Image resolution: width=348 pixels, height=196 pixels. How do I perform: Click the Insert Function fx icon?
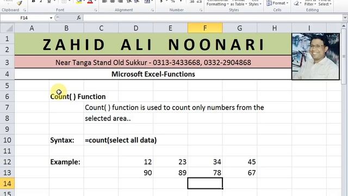(x=78, y=18)
